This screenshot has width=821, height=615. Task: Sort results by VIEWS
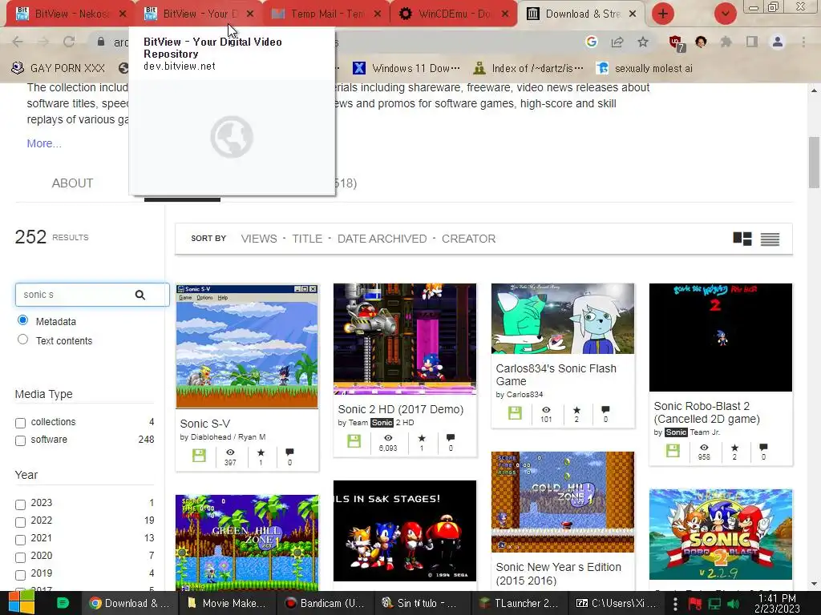coord(259,239)
